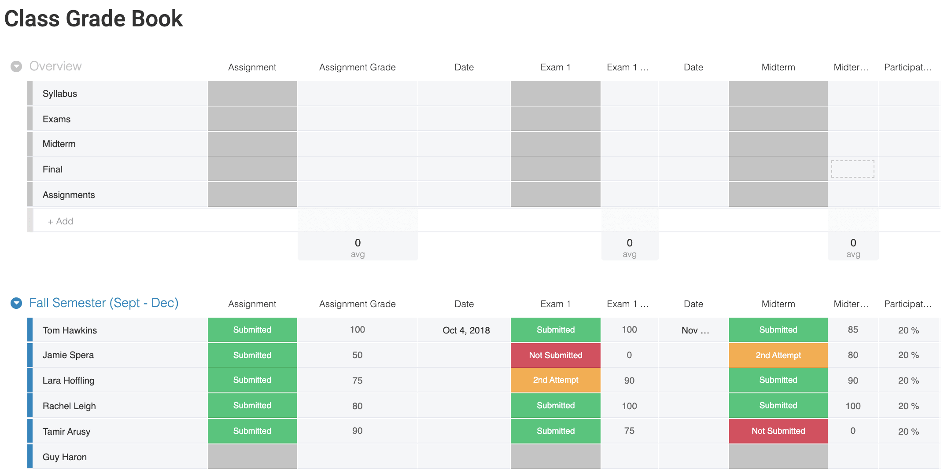Click Assignment Grade column header in Overview
The image size is (944, 469).
pyautogui.click(x=358, y=67)
